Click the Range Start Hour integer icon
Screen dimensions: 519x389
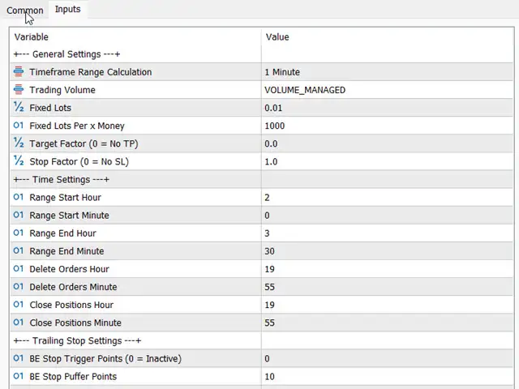pos(19,198)
